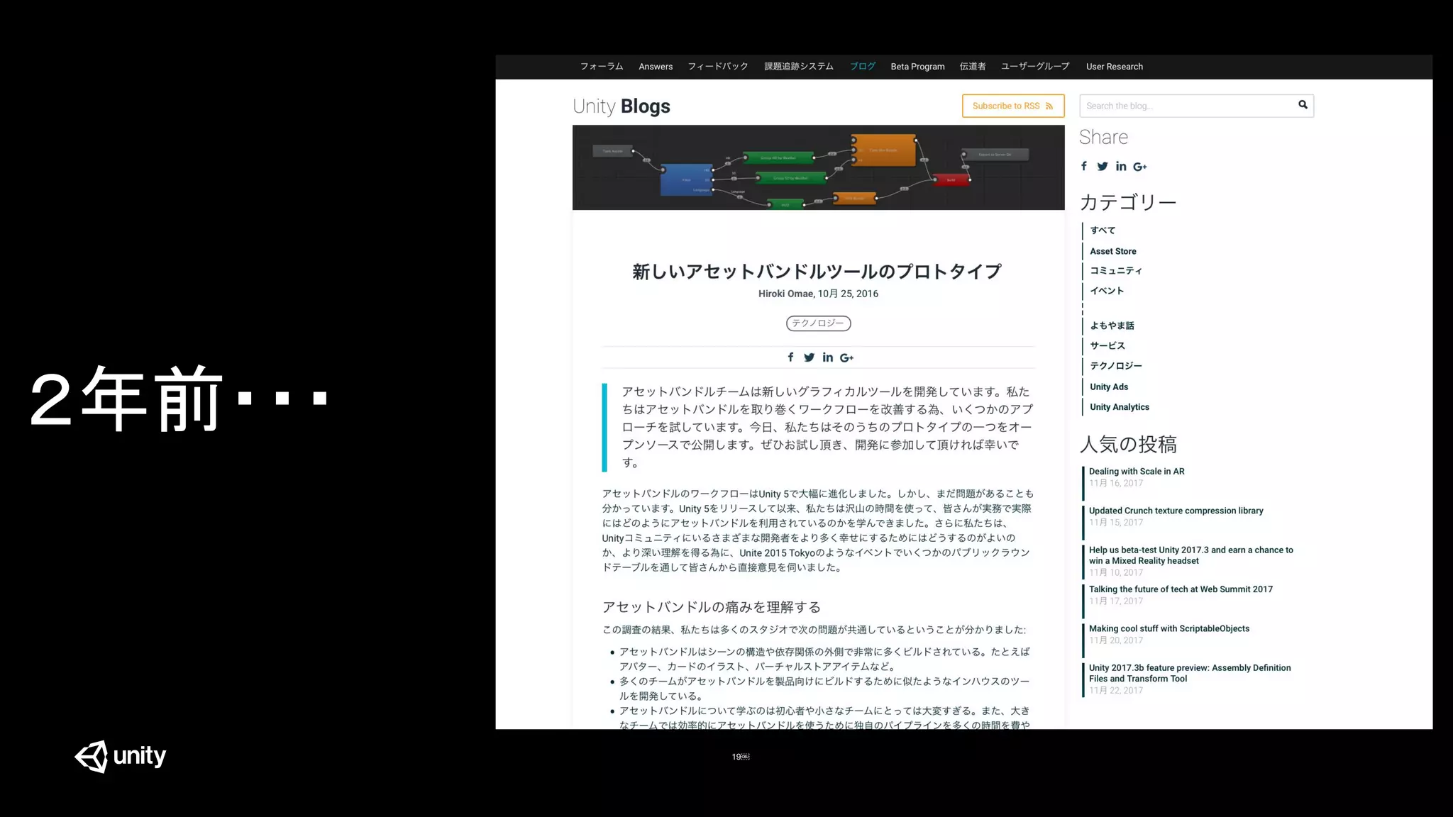Select the サービス category
This screenshot has width=1453, height=817.
(1107, 345)
